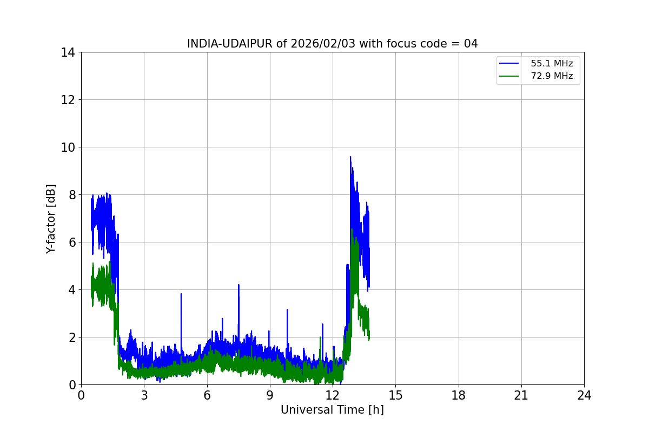Click the x-axis tick label '0'

point(81,395)
